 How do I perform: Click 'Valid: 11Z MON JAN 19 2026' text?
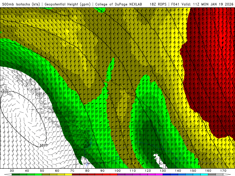pyautogui.click(x=207, y=4)
